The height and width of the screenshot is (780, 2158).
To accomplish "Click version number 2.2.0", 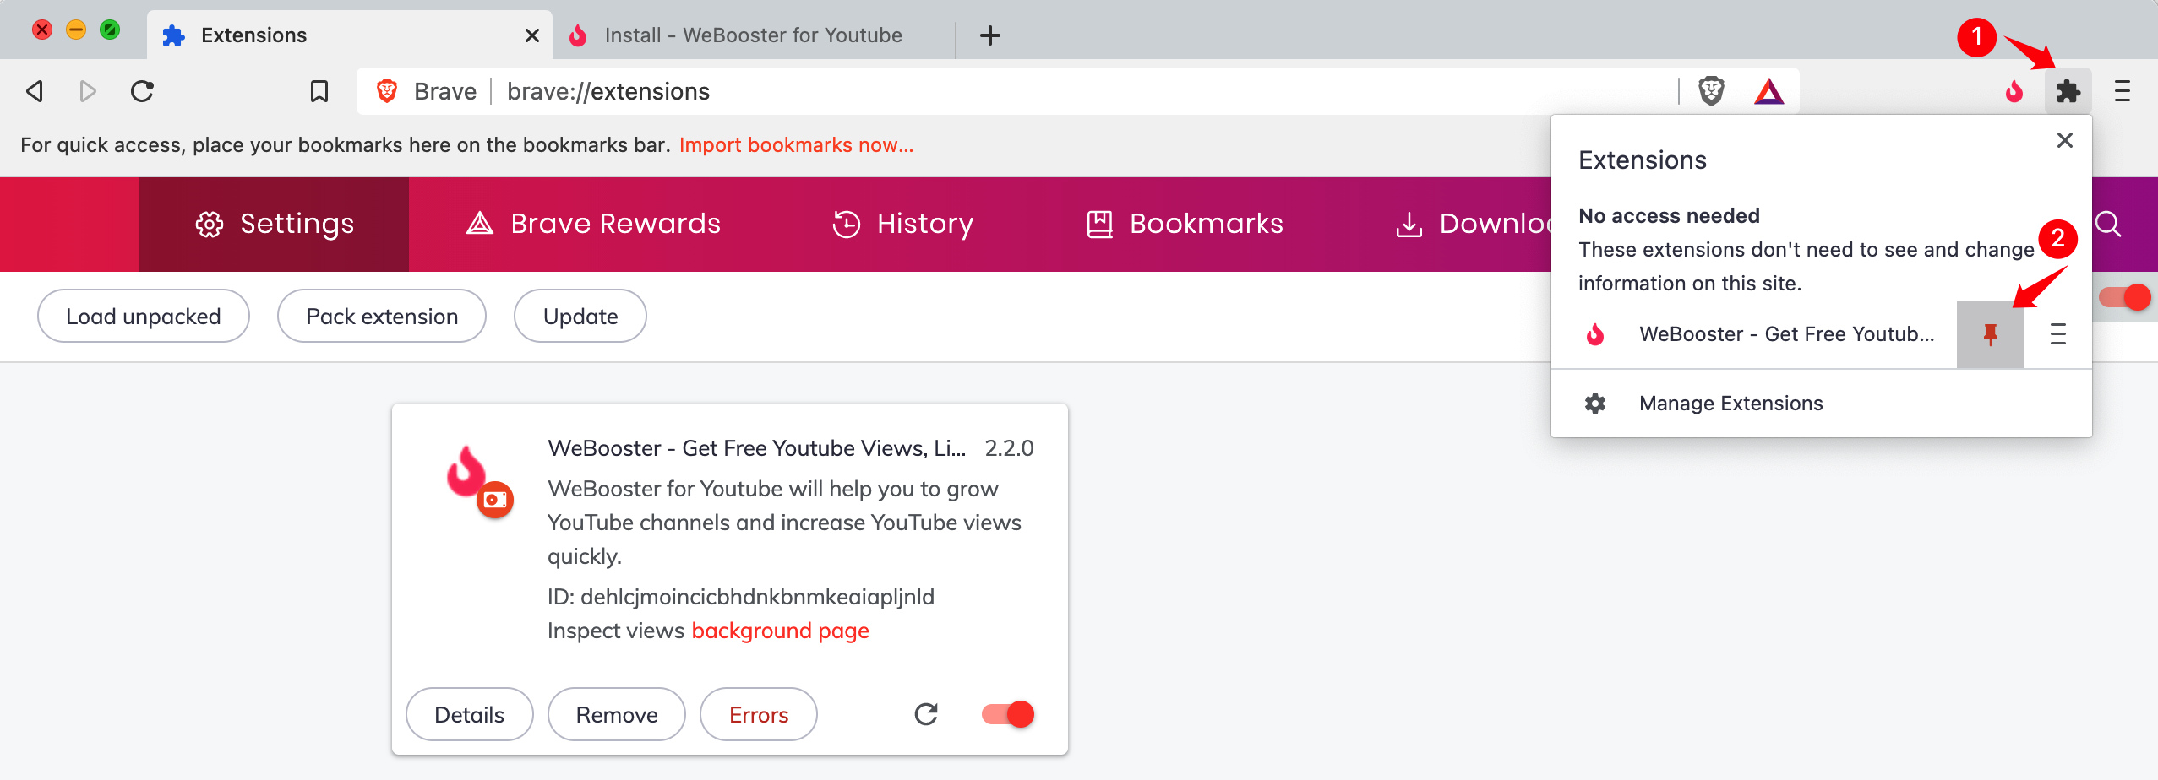I will pyautogui.click(x=1009, y=448).
